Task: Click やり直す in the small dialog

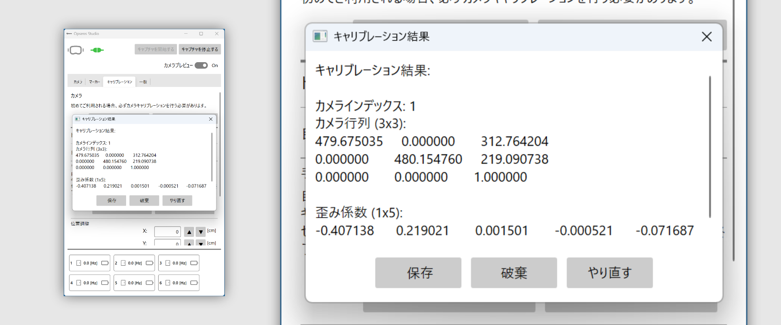Action: 177,200
